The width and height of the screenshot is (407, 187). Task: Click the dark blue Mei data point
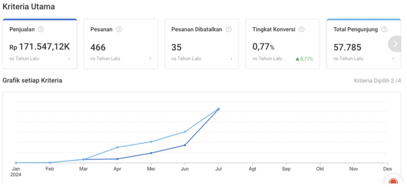(x=151, y=153)
